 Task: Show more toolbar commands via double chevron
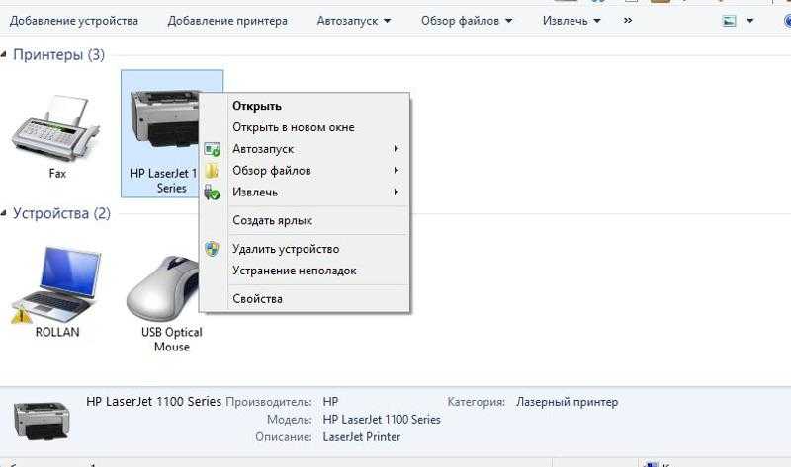[x=628, y=21]
